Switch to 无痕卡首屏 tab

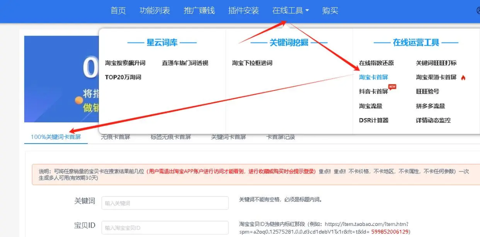[x=115, y=137]
